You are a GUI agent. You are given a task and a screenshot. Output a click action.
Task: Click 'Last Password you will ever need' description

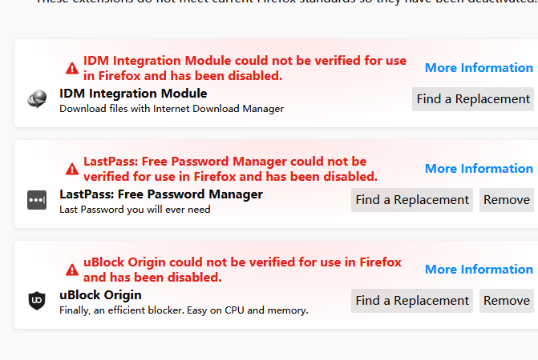[135, 210]
